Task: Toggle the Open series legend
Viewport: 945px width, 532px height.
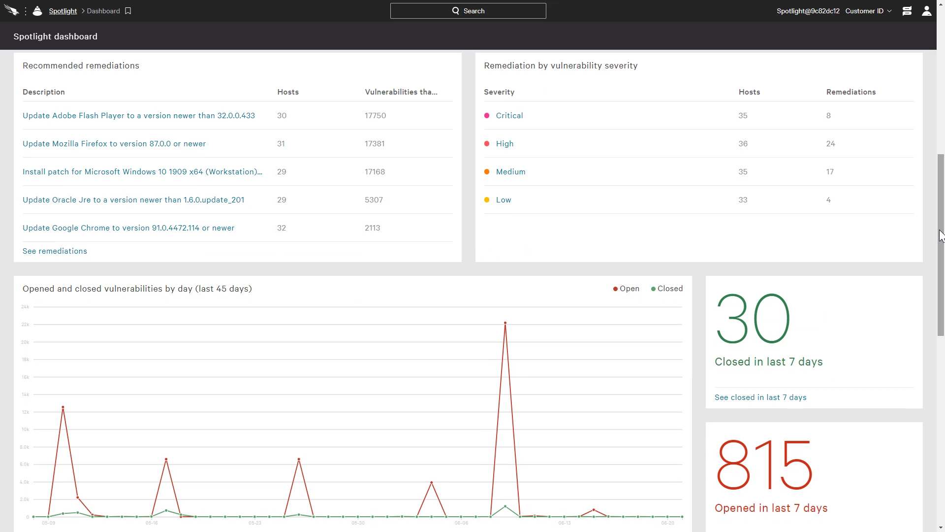Action: tap(626, 289)
